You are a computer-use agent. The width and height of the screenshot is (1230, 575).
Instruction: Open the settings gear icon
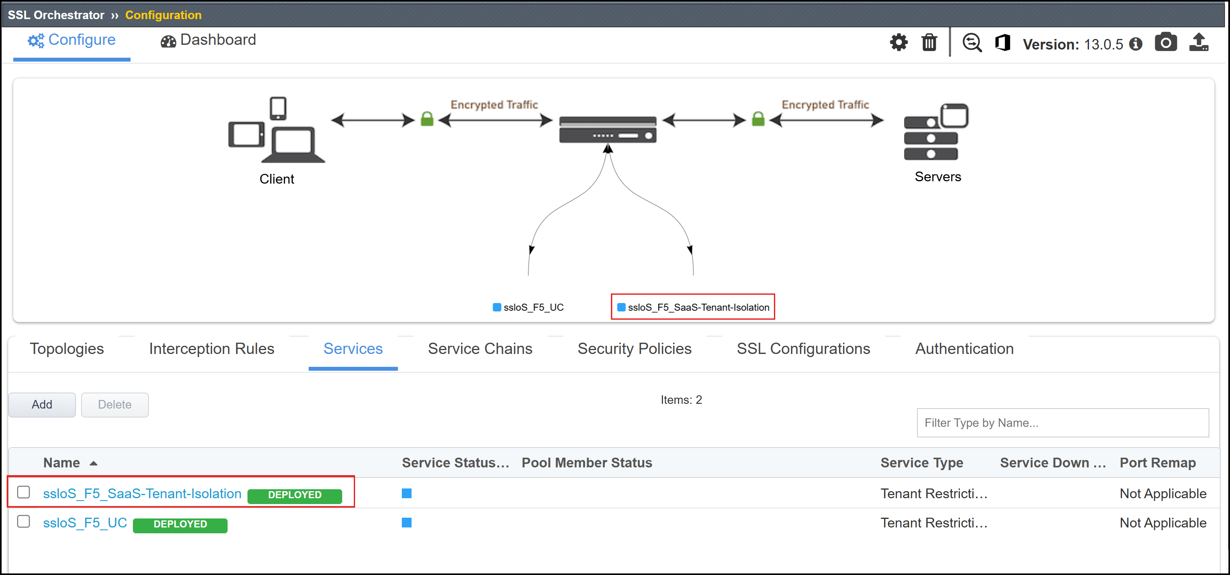coord(899,42)
